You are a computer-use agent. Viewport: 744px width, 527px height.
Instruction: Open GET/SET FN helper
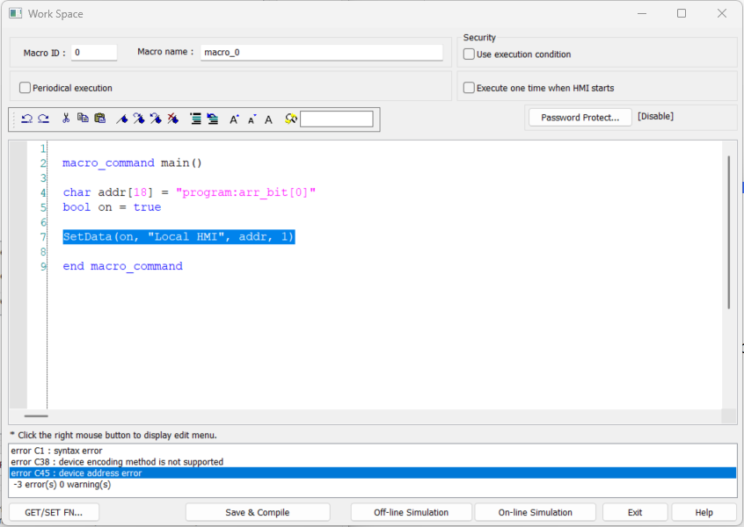click(x=54, y=512)
